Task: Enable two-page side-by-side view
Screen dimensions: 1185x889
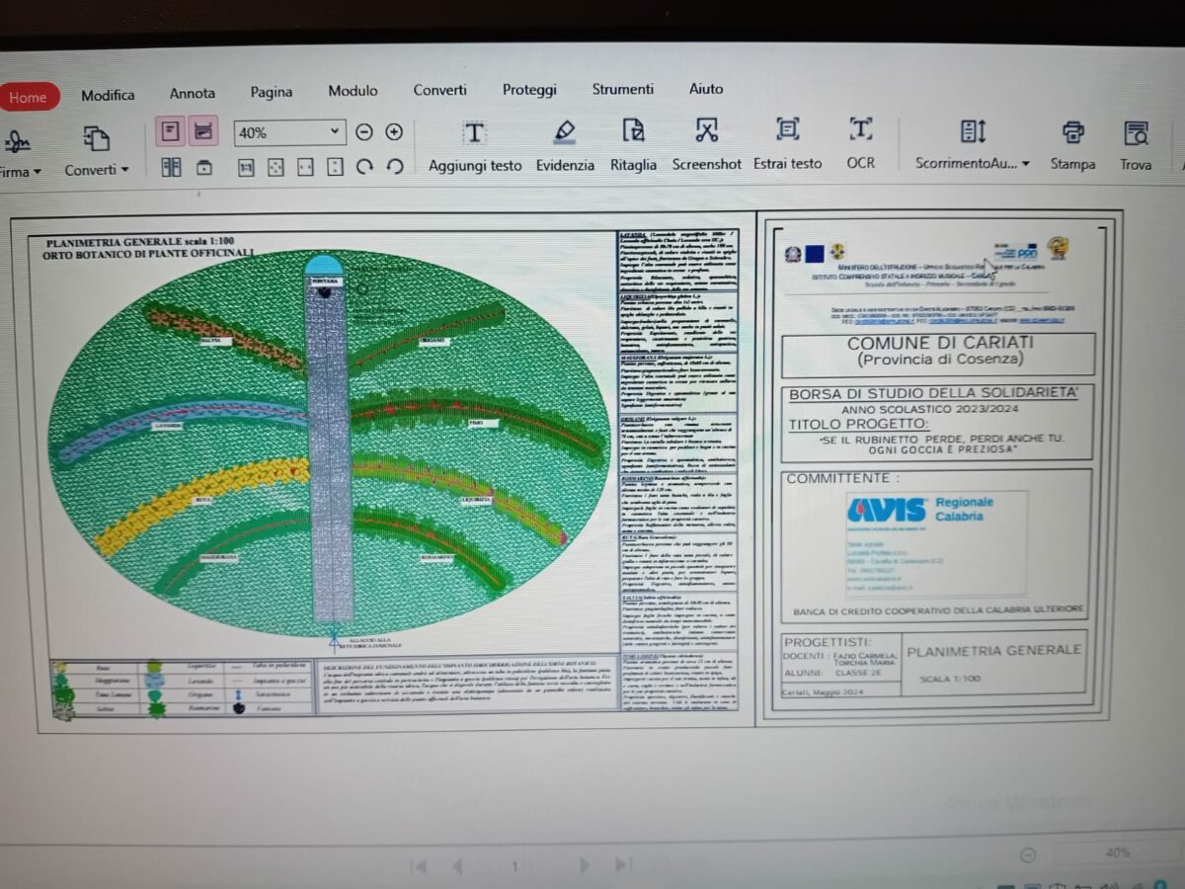Action: coord(171,167)
